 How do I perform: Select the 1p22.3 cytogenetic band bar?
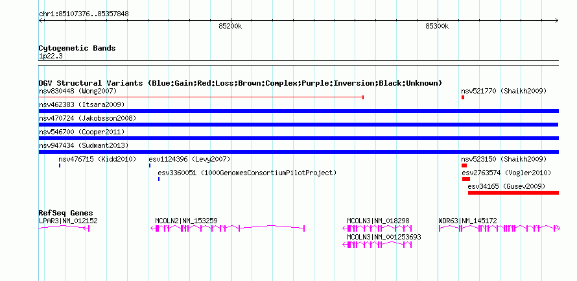pyautogui.click(x=299, y=63)
